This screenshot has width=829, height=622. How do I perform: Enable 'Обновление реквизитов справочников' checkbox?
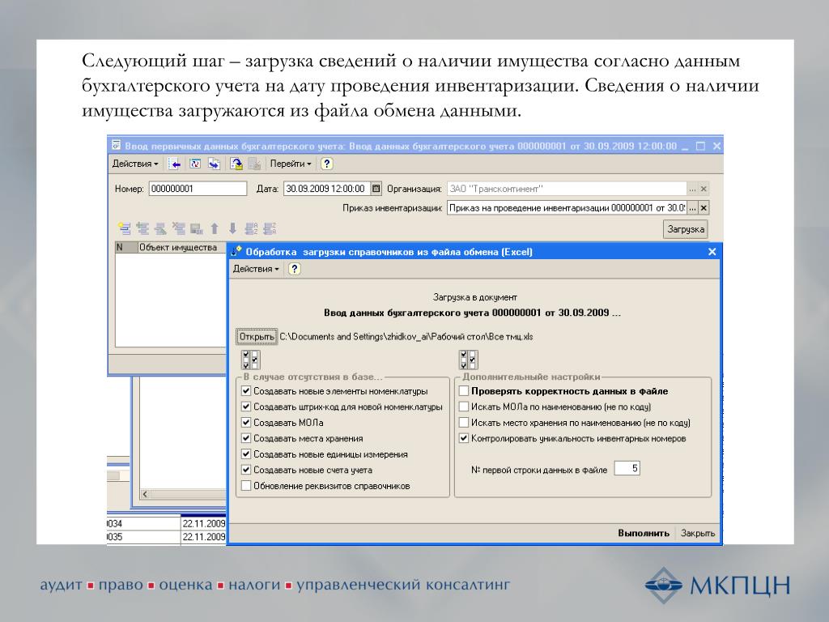tap(246, 486)
